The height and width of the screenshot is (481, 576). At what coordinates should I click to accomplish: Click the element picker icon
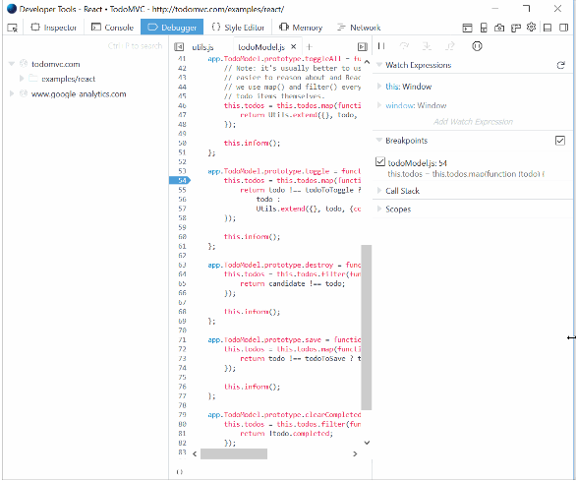pyautogui.click(x=12, y=28)
